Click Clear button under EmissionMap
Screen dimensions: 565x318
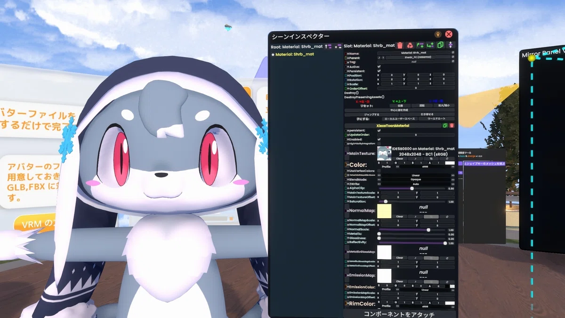399,281
